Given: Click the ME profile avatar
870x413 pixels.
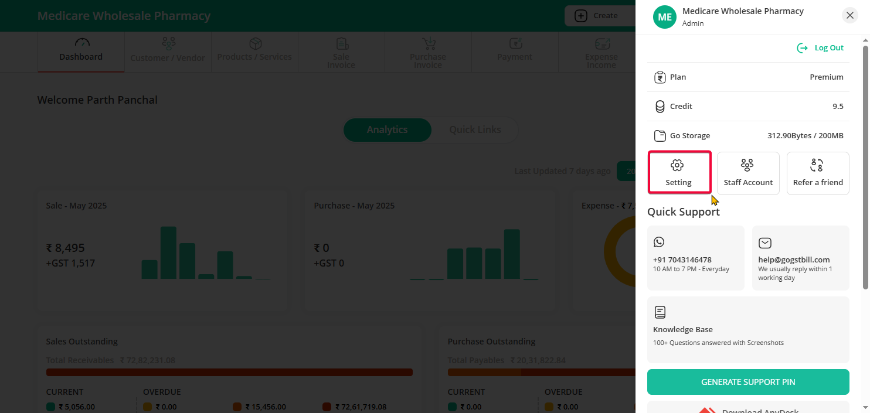Looking at the screenshot, I should click(665, 17).
